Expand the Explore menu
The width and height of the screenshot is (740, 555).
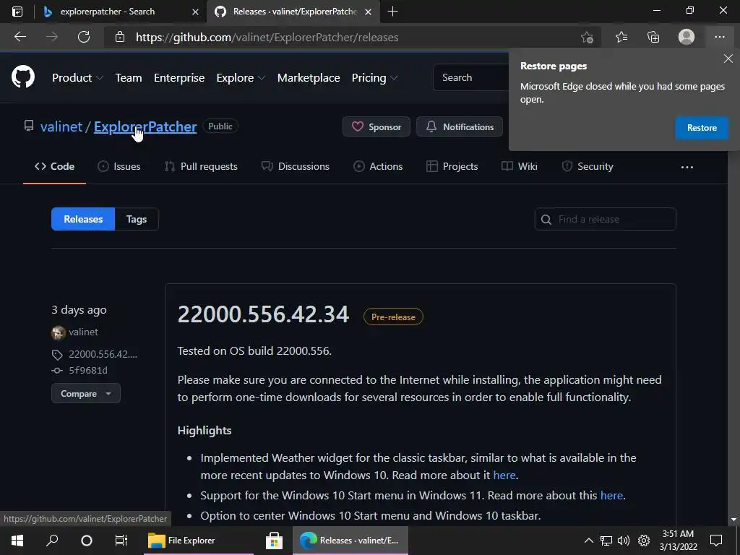coord(241,78)
